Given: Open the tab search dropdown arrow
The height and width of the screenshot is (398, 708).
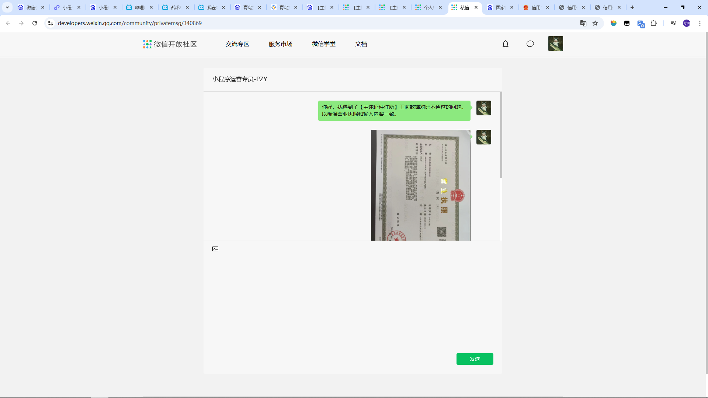Looking at the screenshot, I should tap(7, 7).
